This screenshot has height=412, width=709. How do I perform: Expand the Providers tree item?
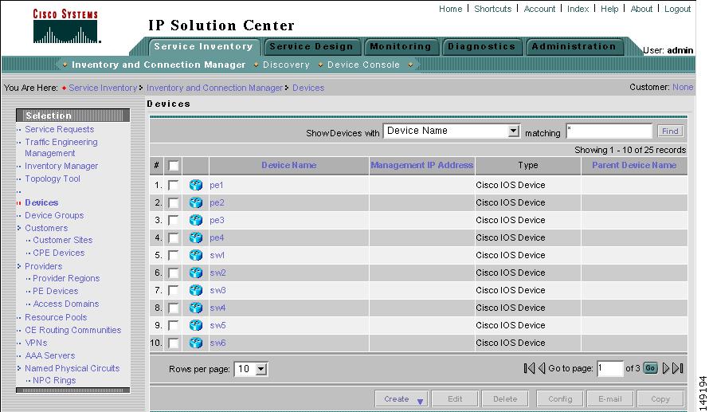19,266
